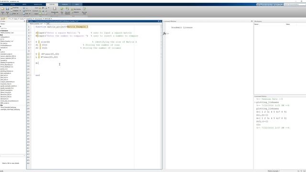Screen dimensions: 306x172
Task: Expand the Go To dropdown arrow
Action: coord(30,11)
